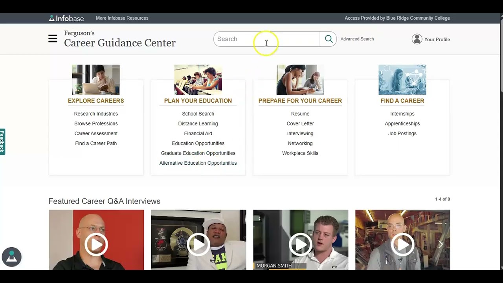Open the PREPARE FOR YOUR CAREER heading
This screenshot has width=503, height=283.
[x=300, y=101]
